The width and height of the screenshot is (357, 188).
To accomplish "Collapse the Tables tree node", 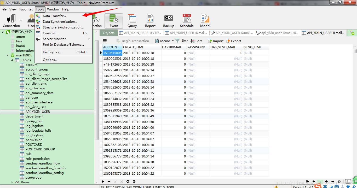I will tap(12, 60).
